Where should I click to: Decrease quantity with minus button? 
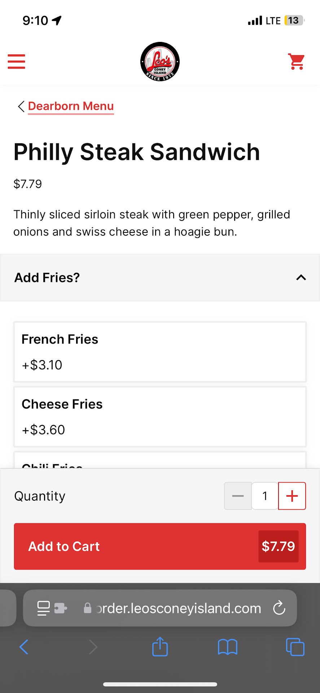tap(238, 496)
